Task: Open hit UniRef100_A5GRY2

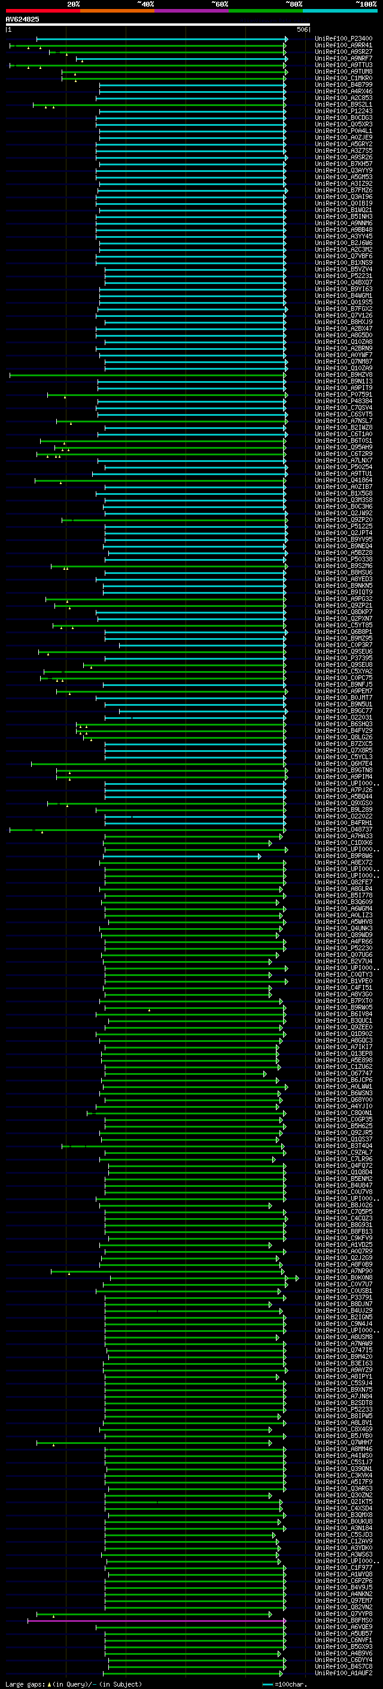Action: tap(344, 144)
